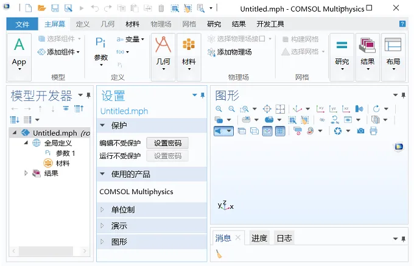Screen dimensions: 414x266
Task: Clear the message log with broom icon
Action: 219,254
